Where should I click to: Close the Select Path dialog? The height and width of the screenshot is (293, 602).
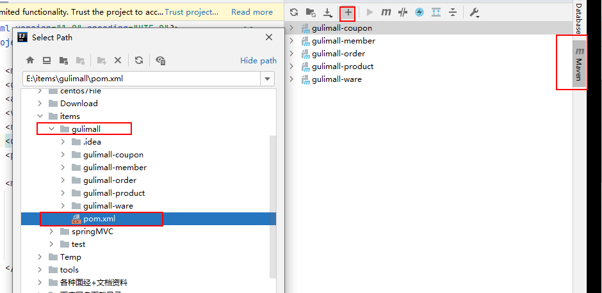tap(269, 37)
